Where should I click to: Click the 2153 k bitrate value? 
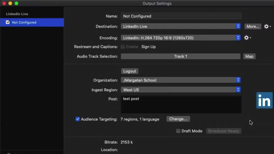(x=127, y=142)
